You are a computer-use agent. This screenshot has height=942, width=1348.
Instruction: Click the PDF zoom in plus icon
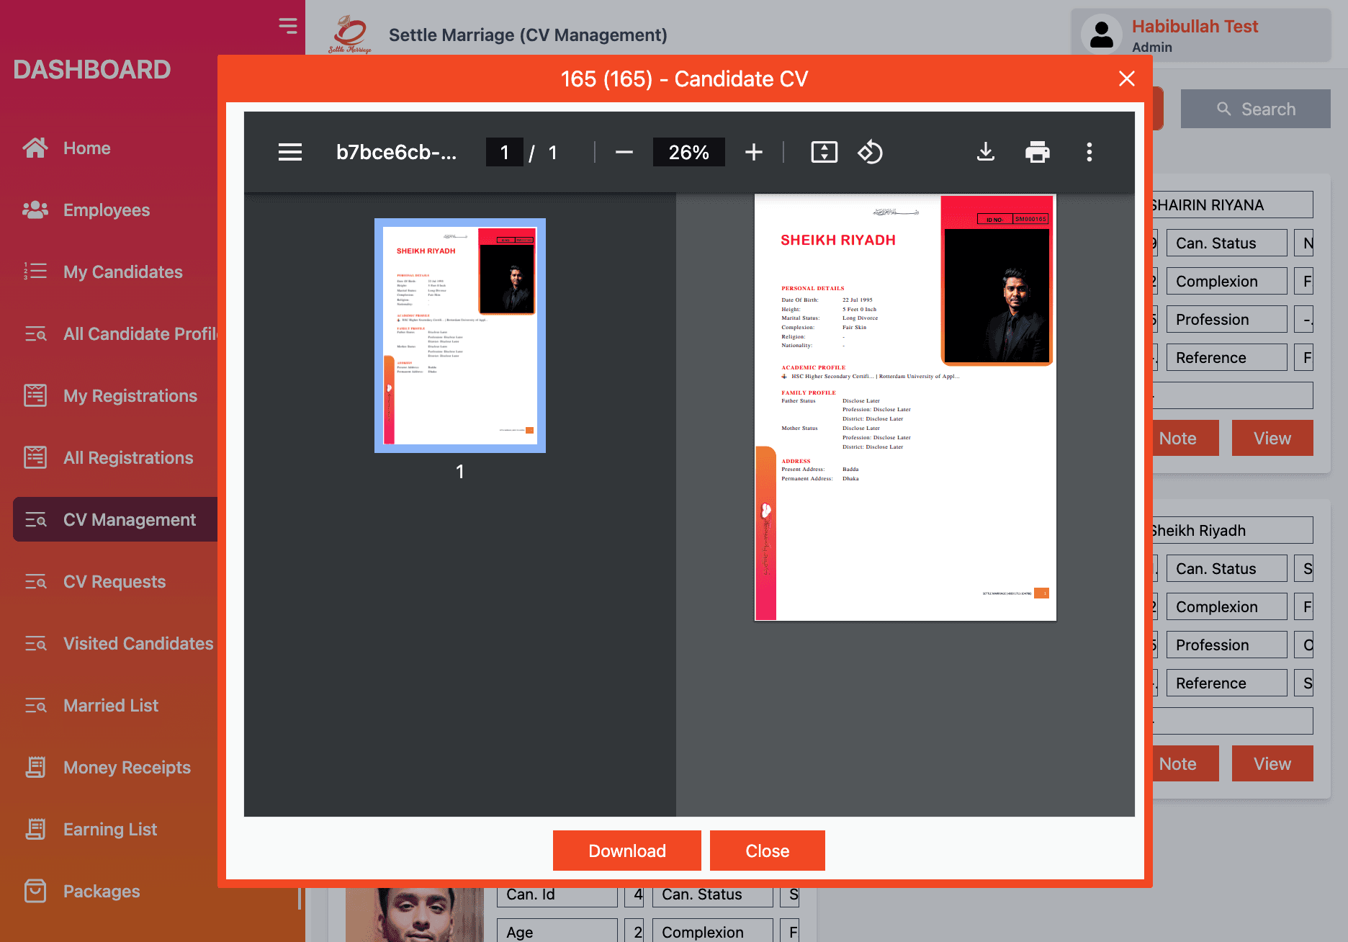tap(753, 152)
